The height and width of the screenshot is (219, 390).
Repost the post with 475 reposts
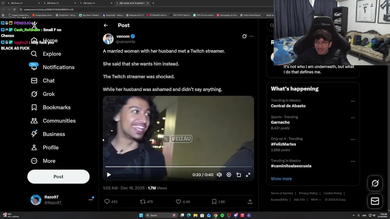tap(146, 202)
